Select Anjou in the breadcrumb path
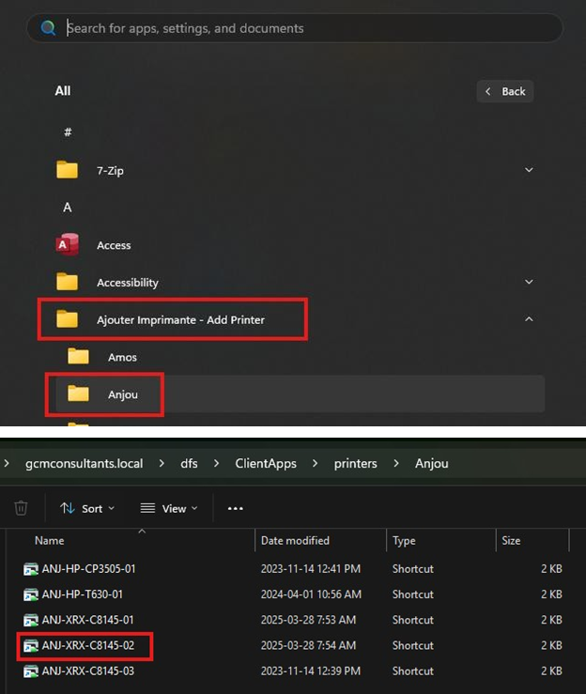The image size is (586, 694). (432, 463)
